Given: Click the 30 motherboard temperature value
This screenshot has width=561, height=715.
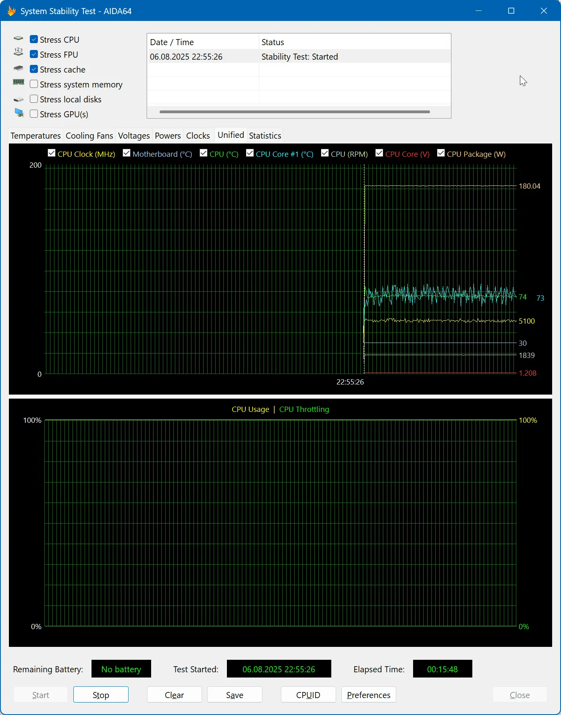Looking at the screenshot, I should coord(523,343).
